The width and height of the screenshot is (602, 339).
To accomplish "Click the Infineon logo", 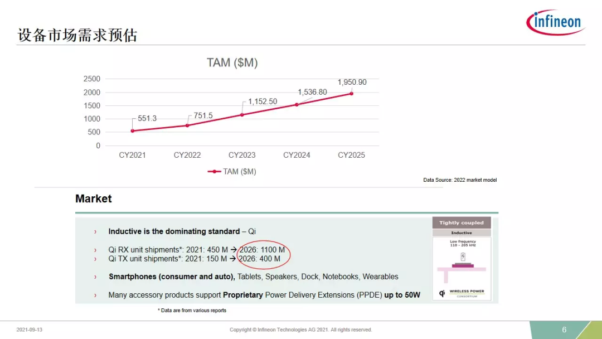I will (555, 22).
